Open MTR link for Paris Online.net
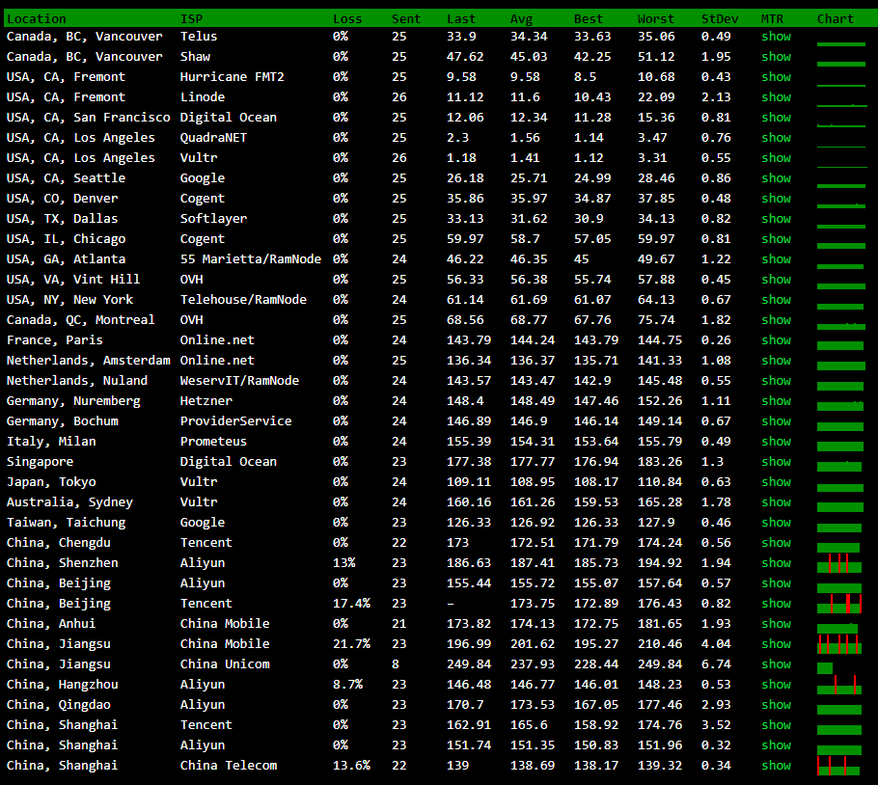878x785 pixels. click(776, 340)
